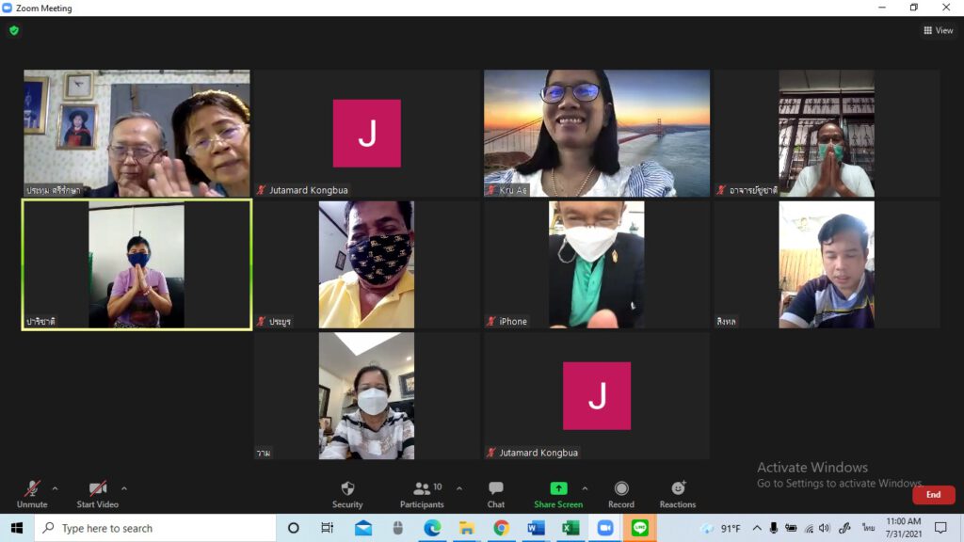
Task: Click the pen icon in system tray
Action: coord(844,528)
